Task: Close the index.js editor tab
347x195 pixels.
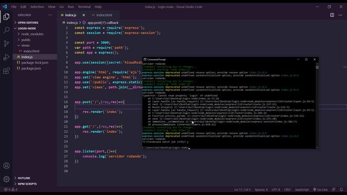Action: pos(83,15)
